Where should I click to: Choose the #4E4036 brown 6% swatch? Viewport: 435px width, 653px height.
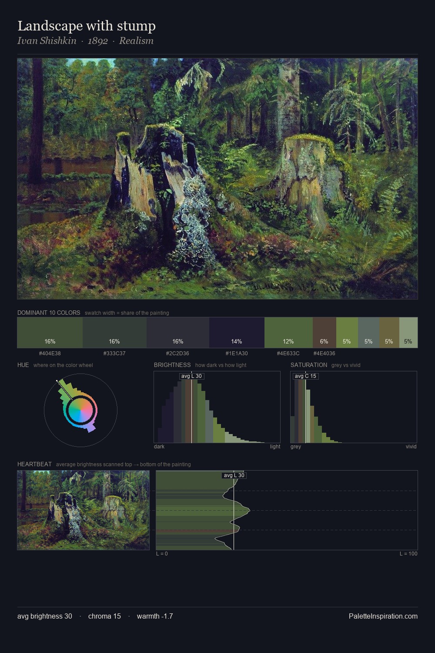pos(325,333)
